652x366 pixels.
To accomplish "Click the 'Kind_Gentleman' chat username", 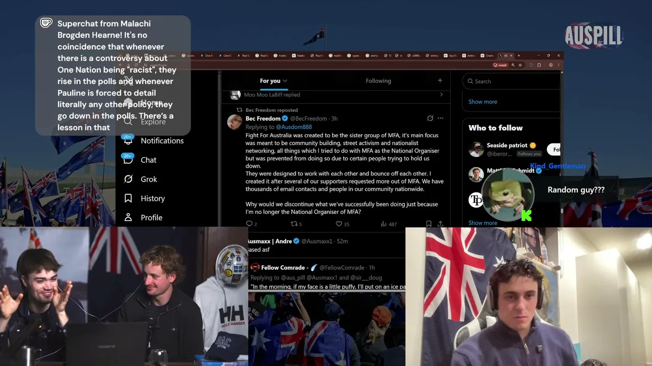I will tap(558, 166).
